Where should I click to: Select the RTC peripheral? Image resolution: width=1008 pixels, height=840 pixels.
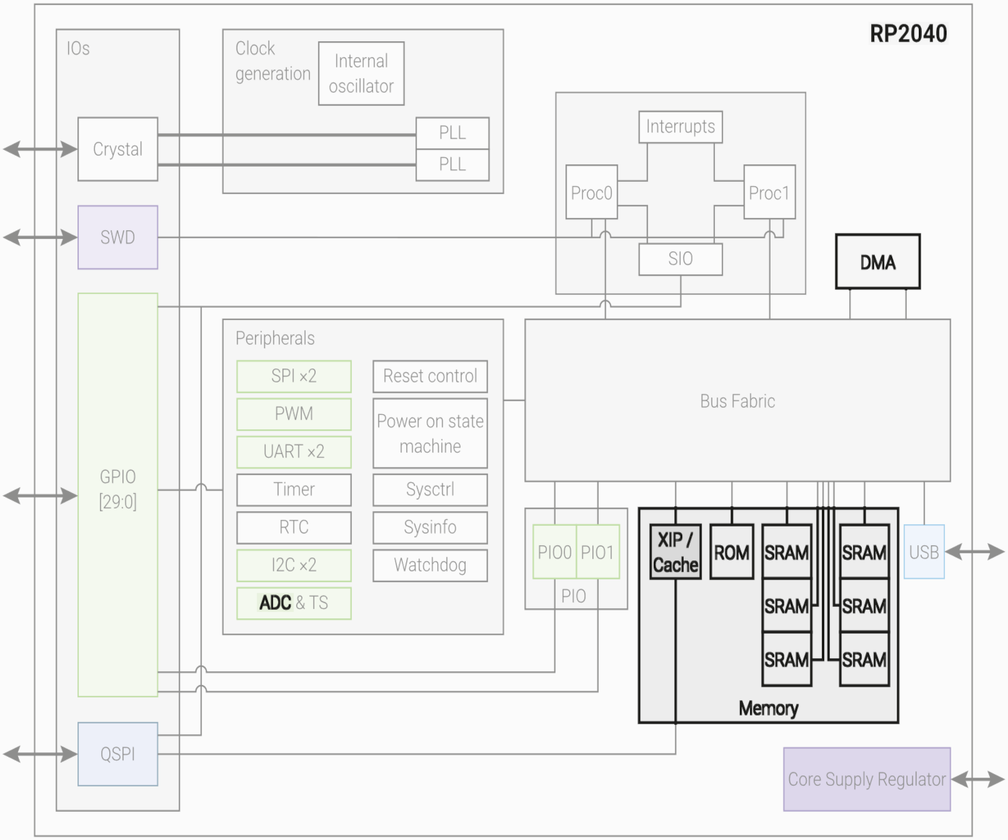point(294,527)
